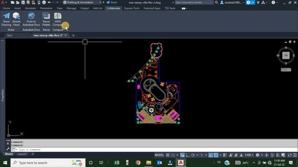The width and height of the screenshot is (298, 167).
Task: Open the Shared Views panel
Action: (x=16, y=19)
